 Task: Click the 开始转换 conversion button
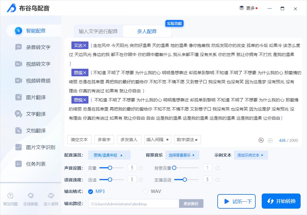click(x=281, y=201)
